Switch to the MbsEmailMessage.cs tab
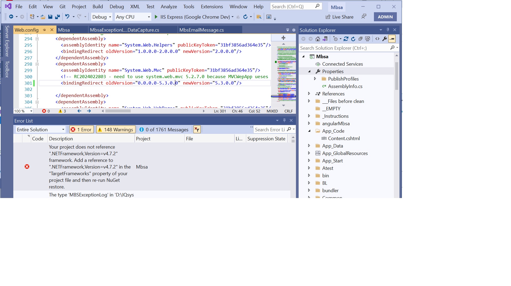 click(x=202, y=30)
